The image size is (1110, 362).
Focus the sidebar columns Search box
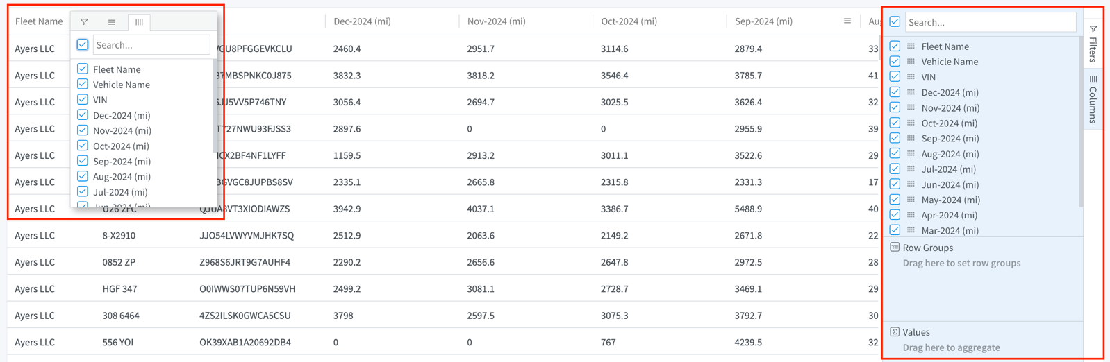[991, 22]
